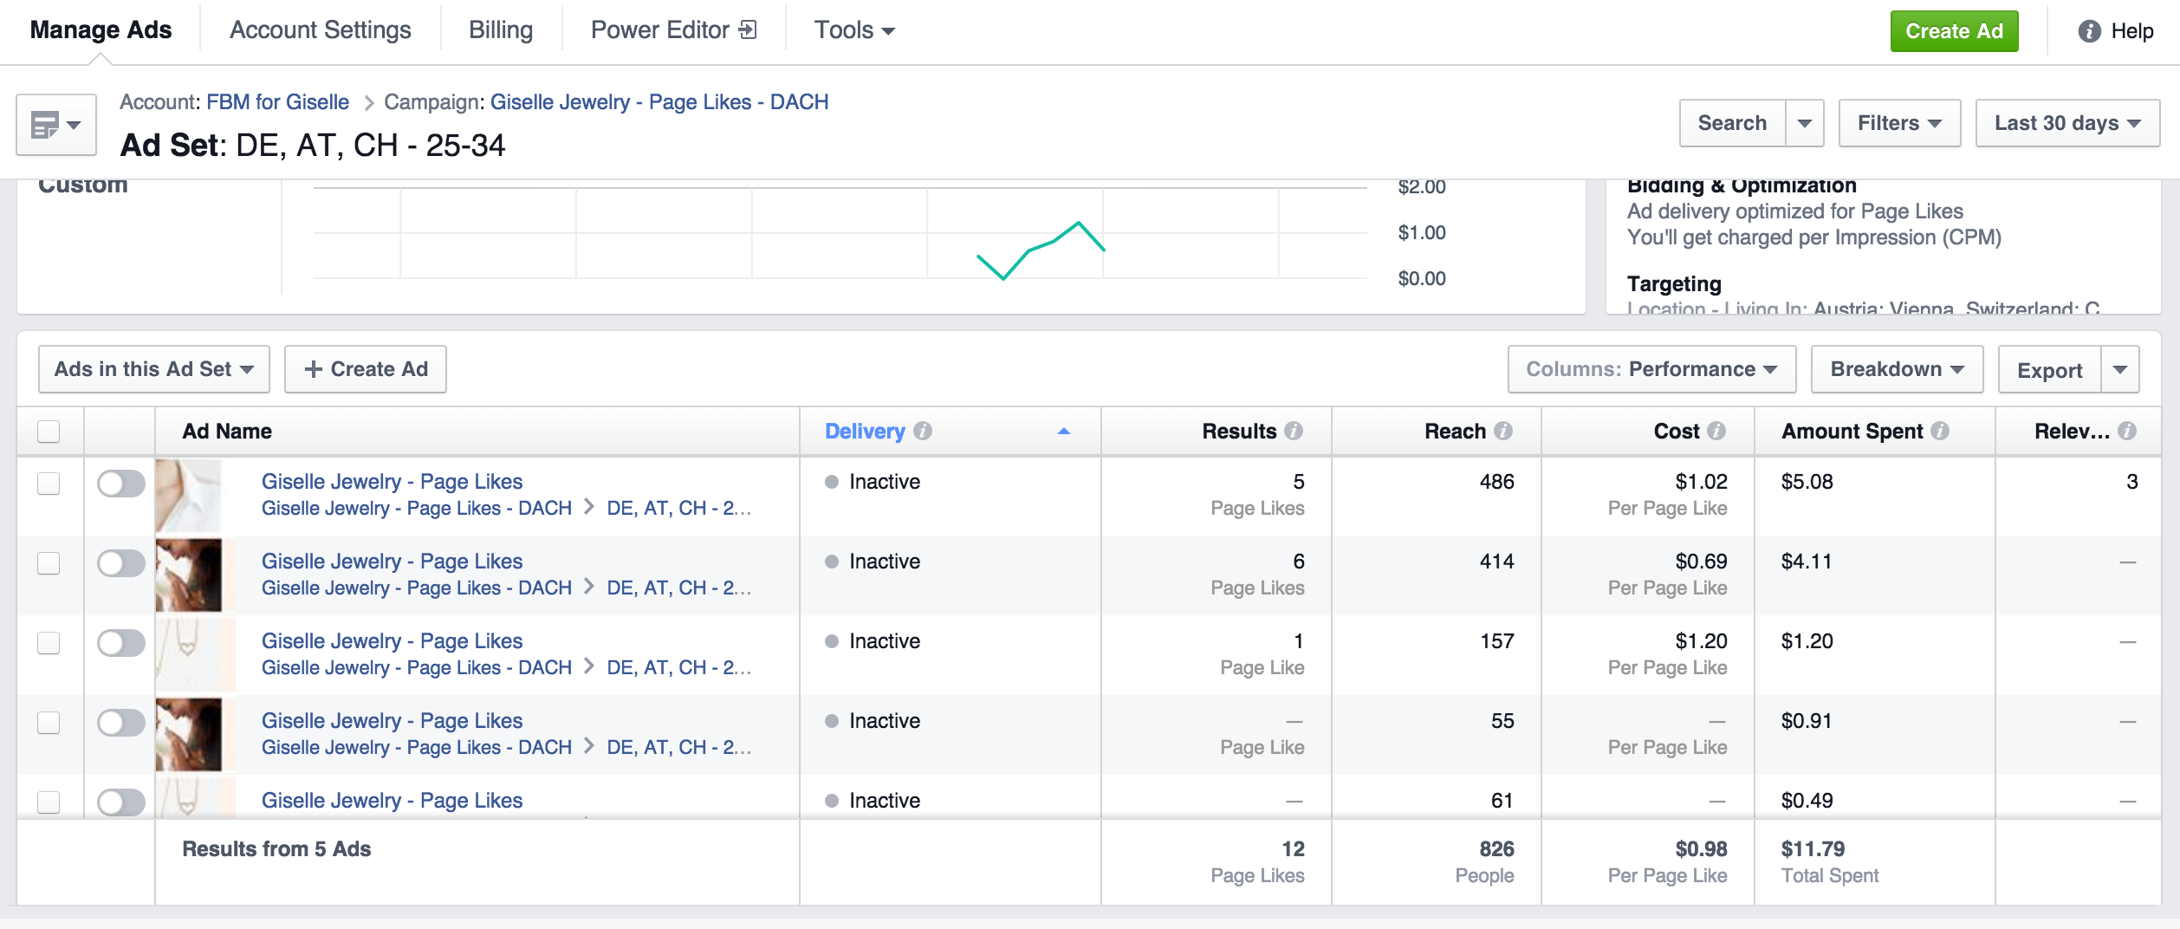Check the box for the ad with 55 reach
This screenshot has height=929, width=2180.
click(x=49, y=723)
